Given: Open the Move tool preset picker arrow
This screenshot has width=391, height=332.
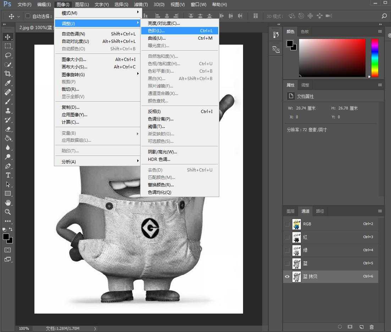Looking at the screenshot, I should (18, 17).
